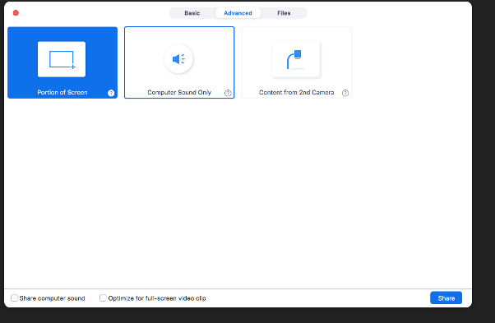Screen dimensions: 495x323
Task: Select the Content from 2nd Camera option
Action: pos(297,62)
